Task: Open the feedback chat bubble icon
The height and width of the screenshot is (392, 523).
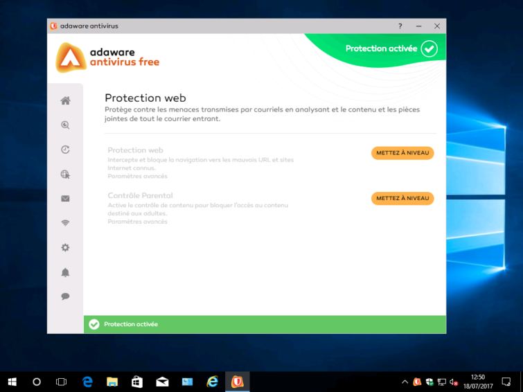Action: point(65,296)
